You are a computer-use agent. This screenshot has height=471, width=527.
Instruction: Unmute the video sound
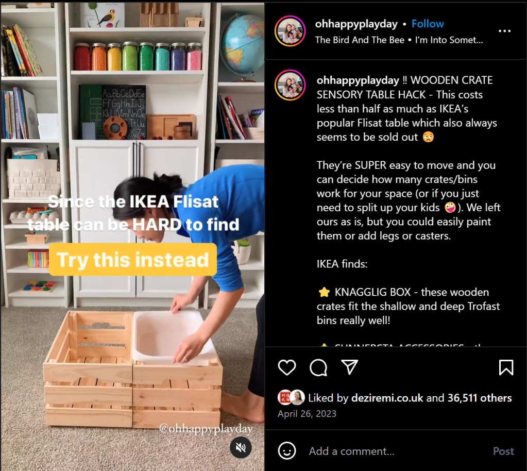tap(241, 447)
